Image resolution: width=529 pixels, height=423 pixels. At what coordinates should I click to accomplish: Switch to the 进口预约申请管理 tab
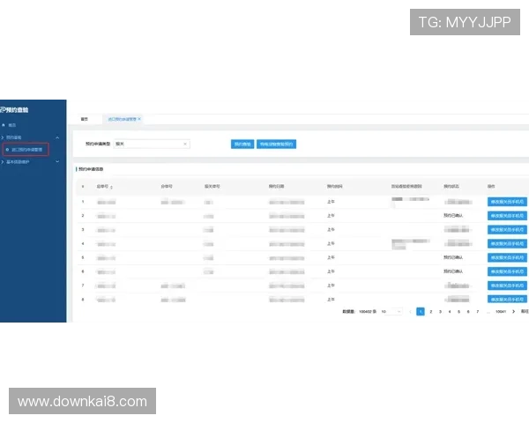click(x=121, y=118)
